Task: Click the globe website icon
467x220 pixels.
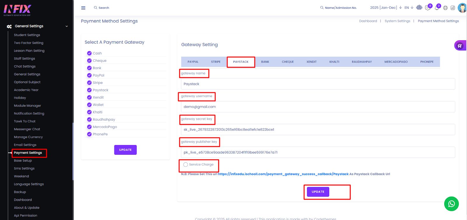Action: (445, 8)
